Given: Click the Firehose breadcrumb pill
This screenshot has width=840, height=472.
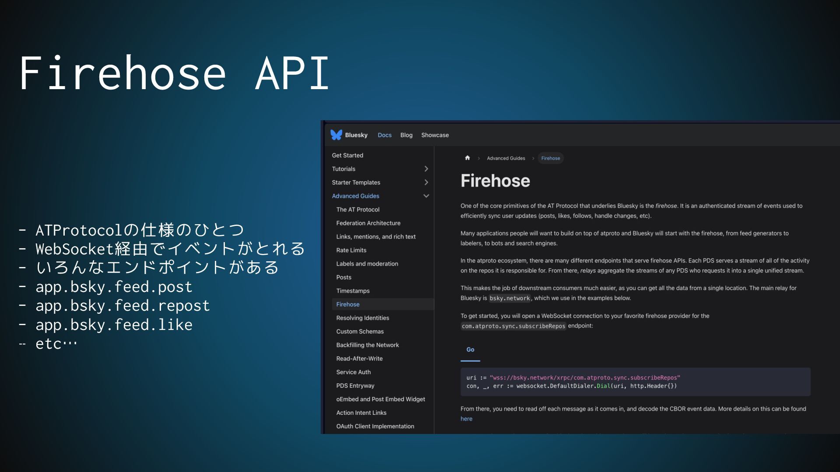Looking at the screenshot, I should click(550, 158).
